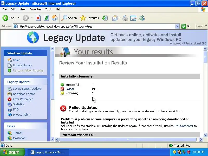
Task: Click the Edit page toolbar icon
Action: (x=133, y=18)
